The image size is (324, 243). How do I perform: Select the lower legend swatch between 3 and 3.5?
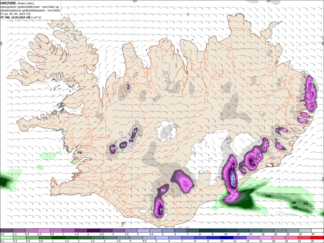point(110,238)
